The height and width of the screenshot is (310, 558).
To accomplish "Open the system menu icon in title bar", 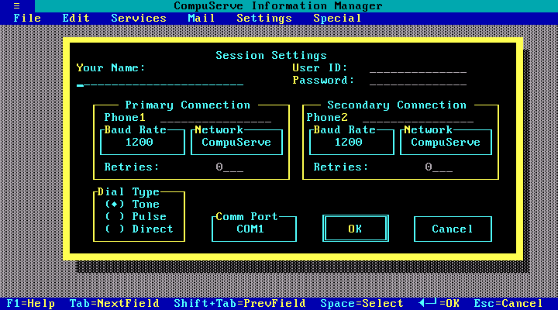I will (x=17, y=5).
